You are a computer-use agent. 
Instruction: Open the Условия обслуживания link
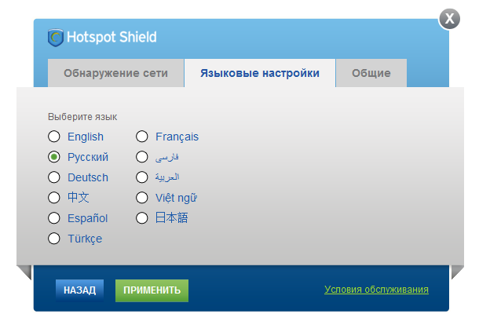click(376, 290)
